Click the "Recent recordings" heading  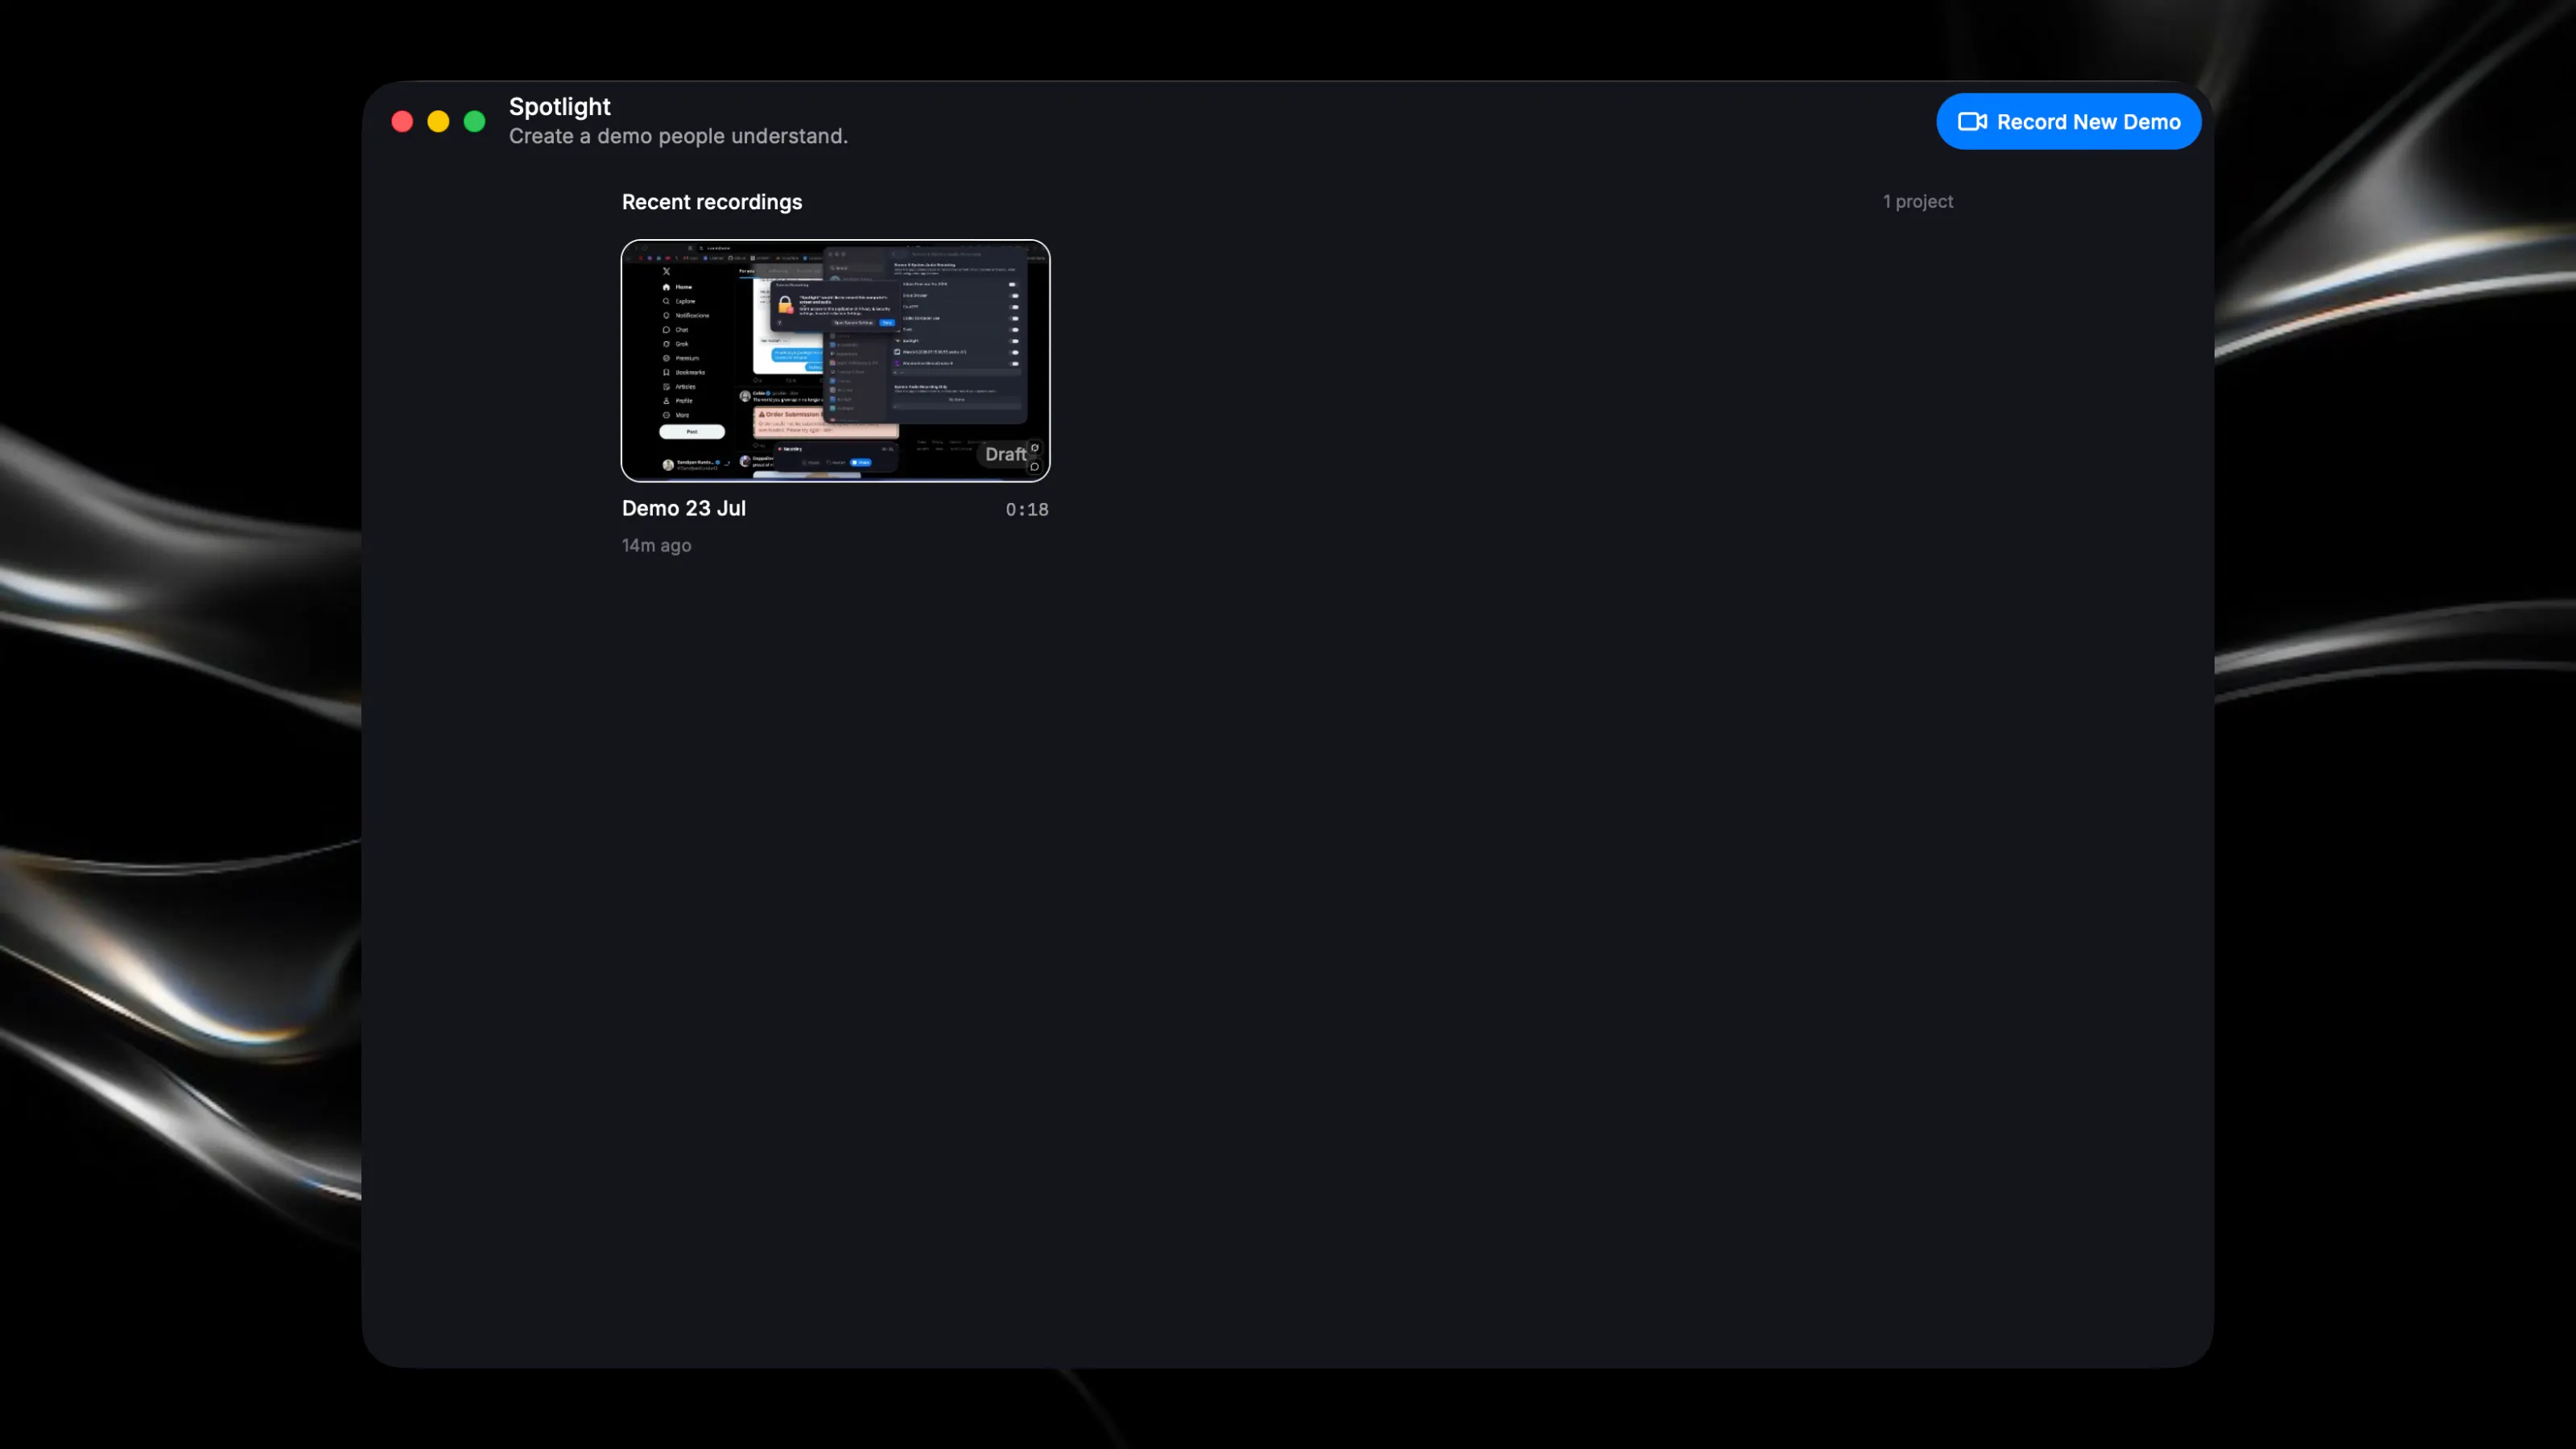tap(712, 202)
